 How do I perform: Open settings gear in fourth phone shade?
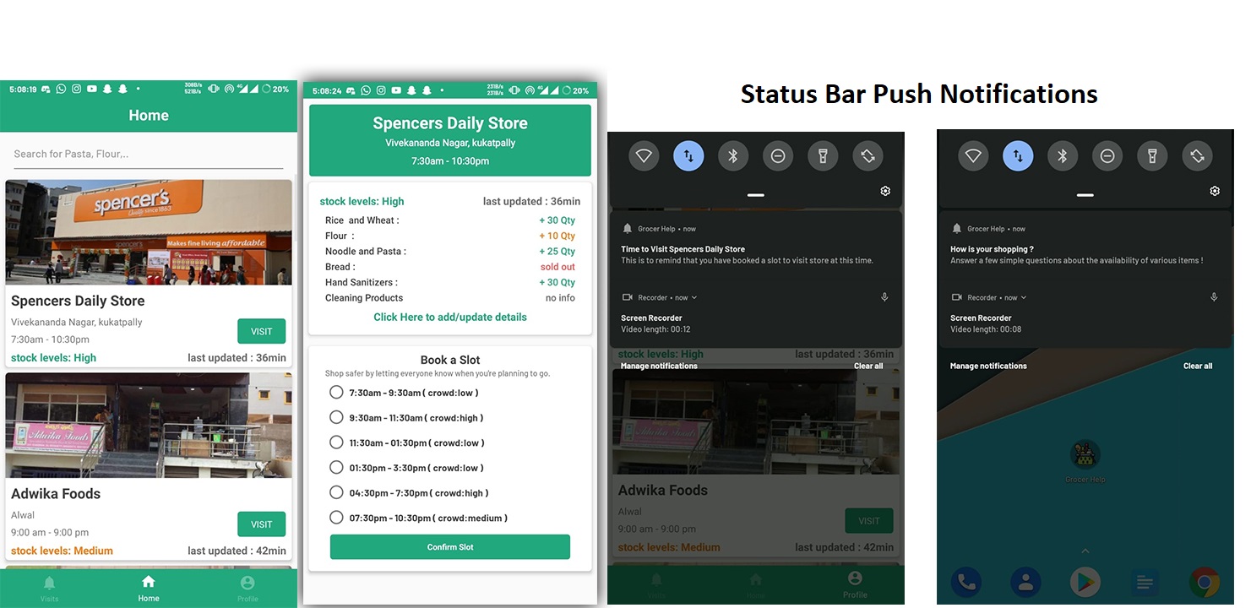1215,191
